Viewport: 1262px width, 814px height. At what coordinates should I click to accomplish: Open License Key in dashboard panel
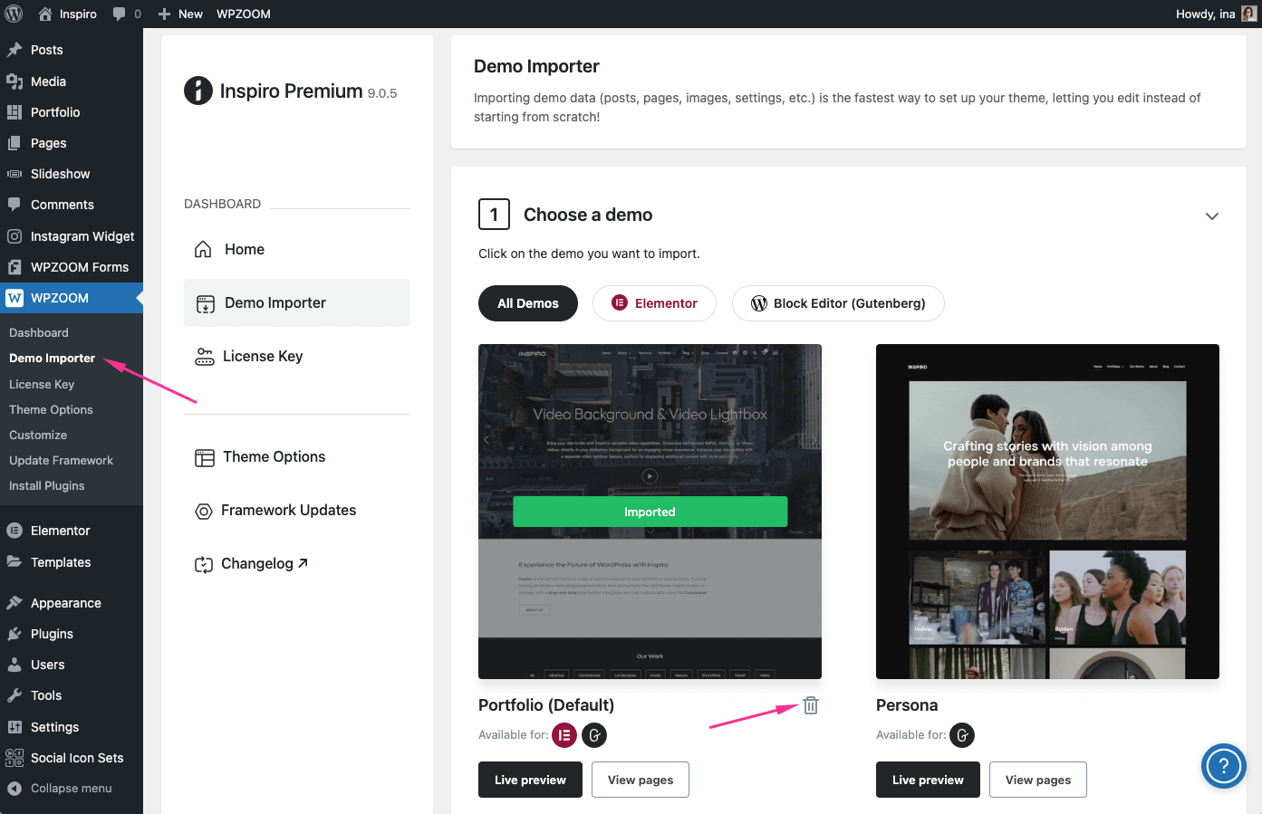[297, 356]
